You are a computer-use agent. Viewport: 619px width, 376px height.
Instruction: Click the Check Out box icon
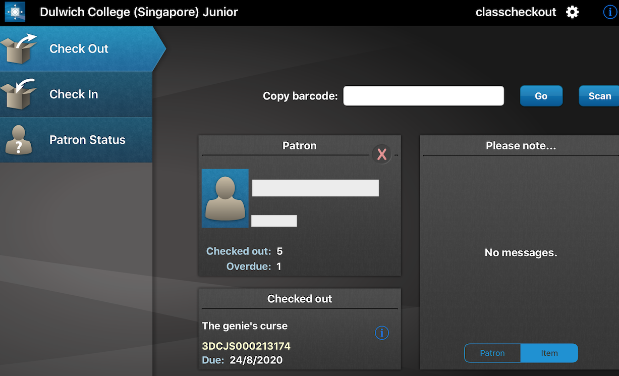pyautogui.click(x=20, y=48)
